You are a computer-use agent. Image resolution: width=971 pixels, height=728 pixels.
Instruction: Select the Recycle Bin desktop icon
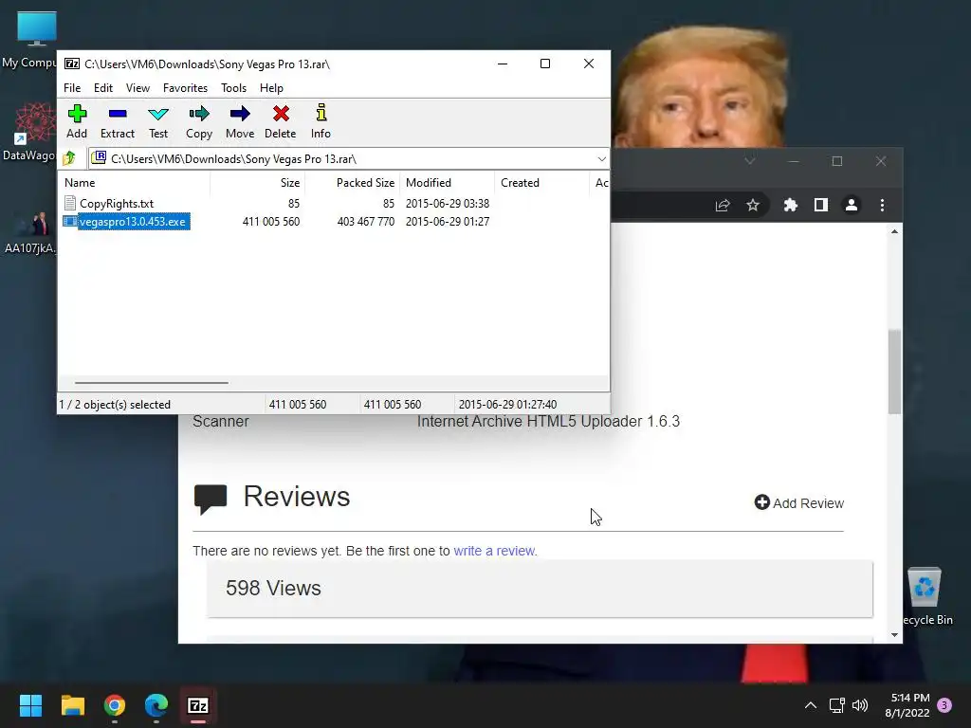point(925,596)
